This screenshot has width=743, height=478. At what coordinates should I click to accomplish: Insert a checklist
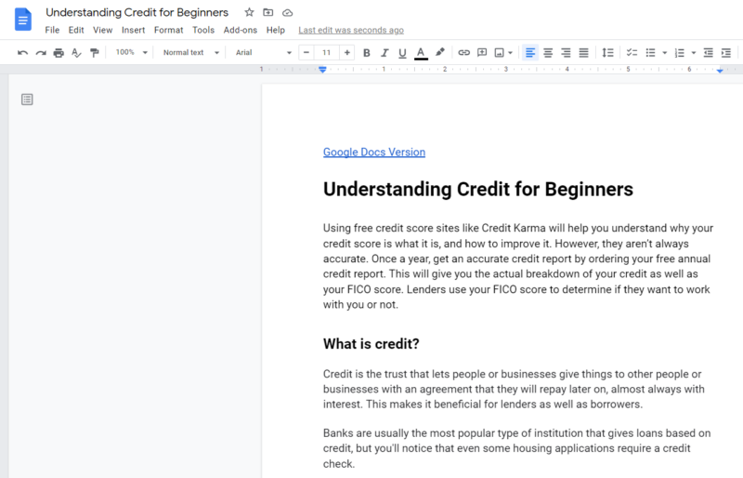[632, 53]
